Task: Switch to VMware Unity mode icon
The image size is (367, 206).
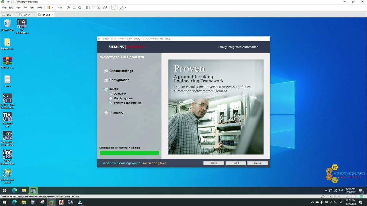Action: coord(105,8)
